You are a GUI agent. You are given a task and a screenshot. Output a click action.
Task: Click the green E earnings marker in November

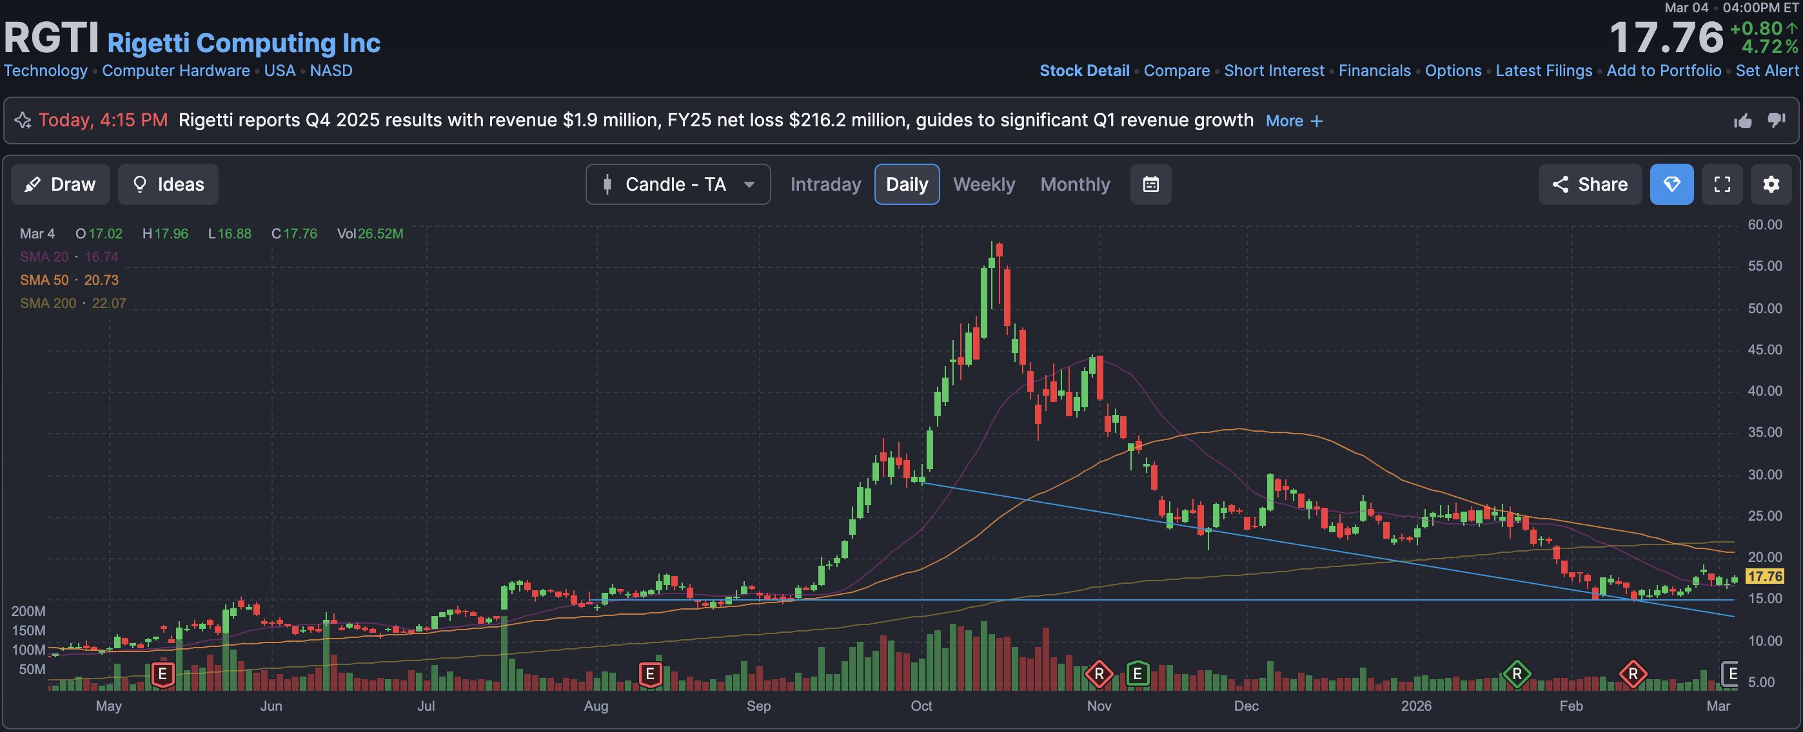coord(1138,674)
